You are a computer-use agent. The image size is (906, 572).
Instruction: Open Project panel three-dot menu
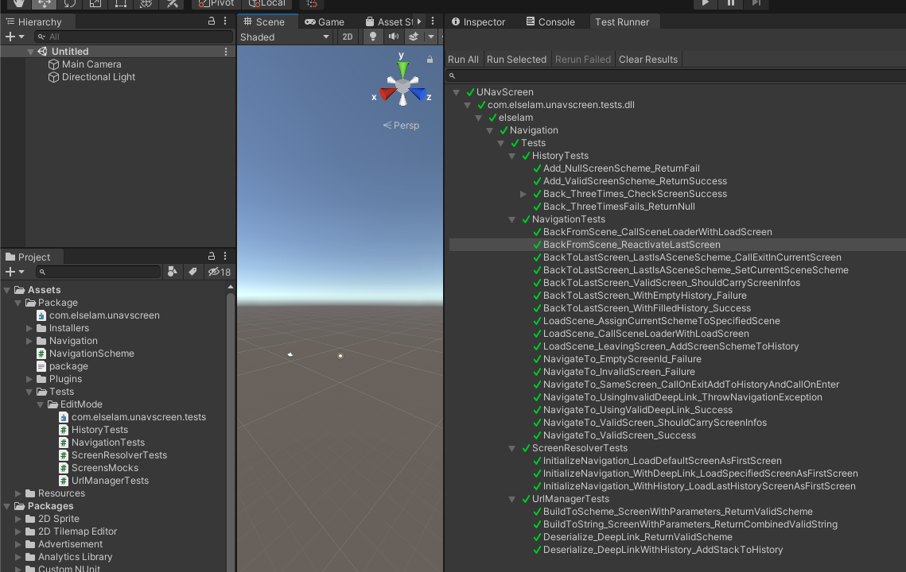(x=225, y=257)
